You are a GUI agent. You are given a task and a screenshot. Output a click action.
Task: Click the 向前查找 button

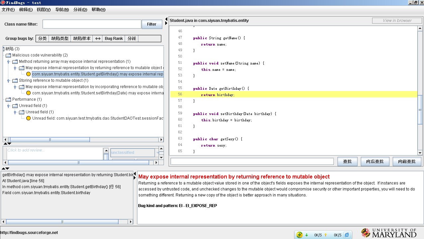point(406,161)
